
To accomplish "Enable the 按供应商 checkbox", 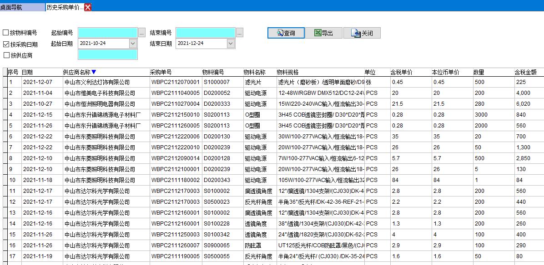I will click(x=6, y=55).
